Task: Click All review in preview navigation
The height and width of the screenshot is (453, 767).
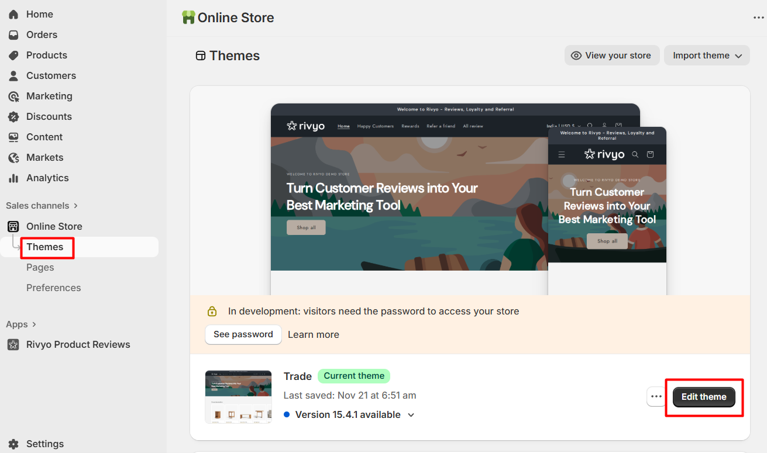Action: 473,126
